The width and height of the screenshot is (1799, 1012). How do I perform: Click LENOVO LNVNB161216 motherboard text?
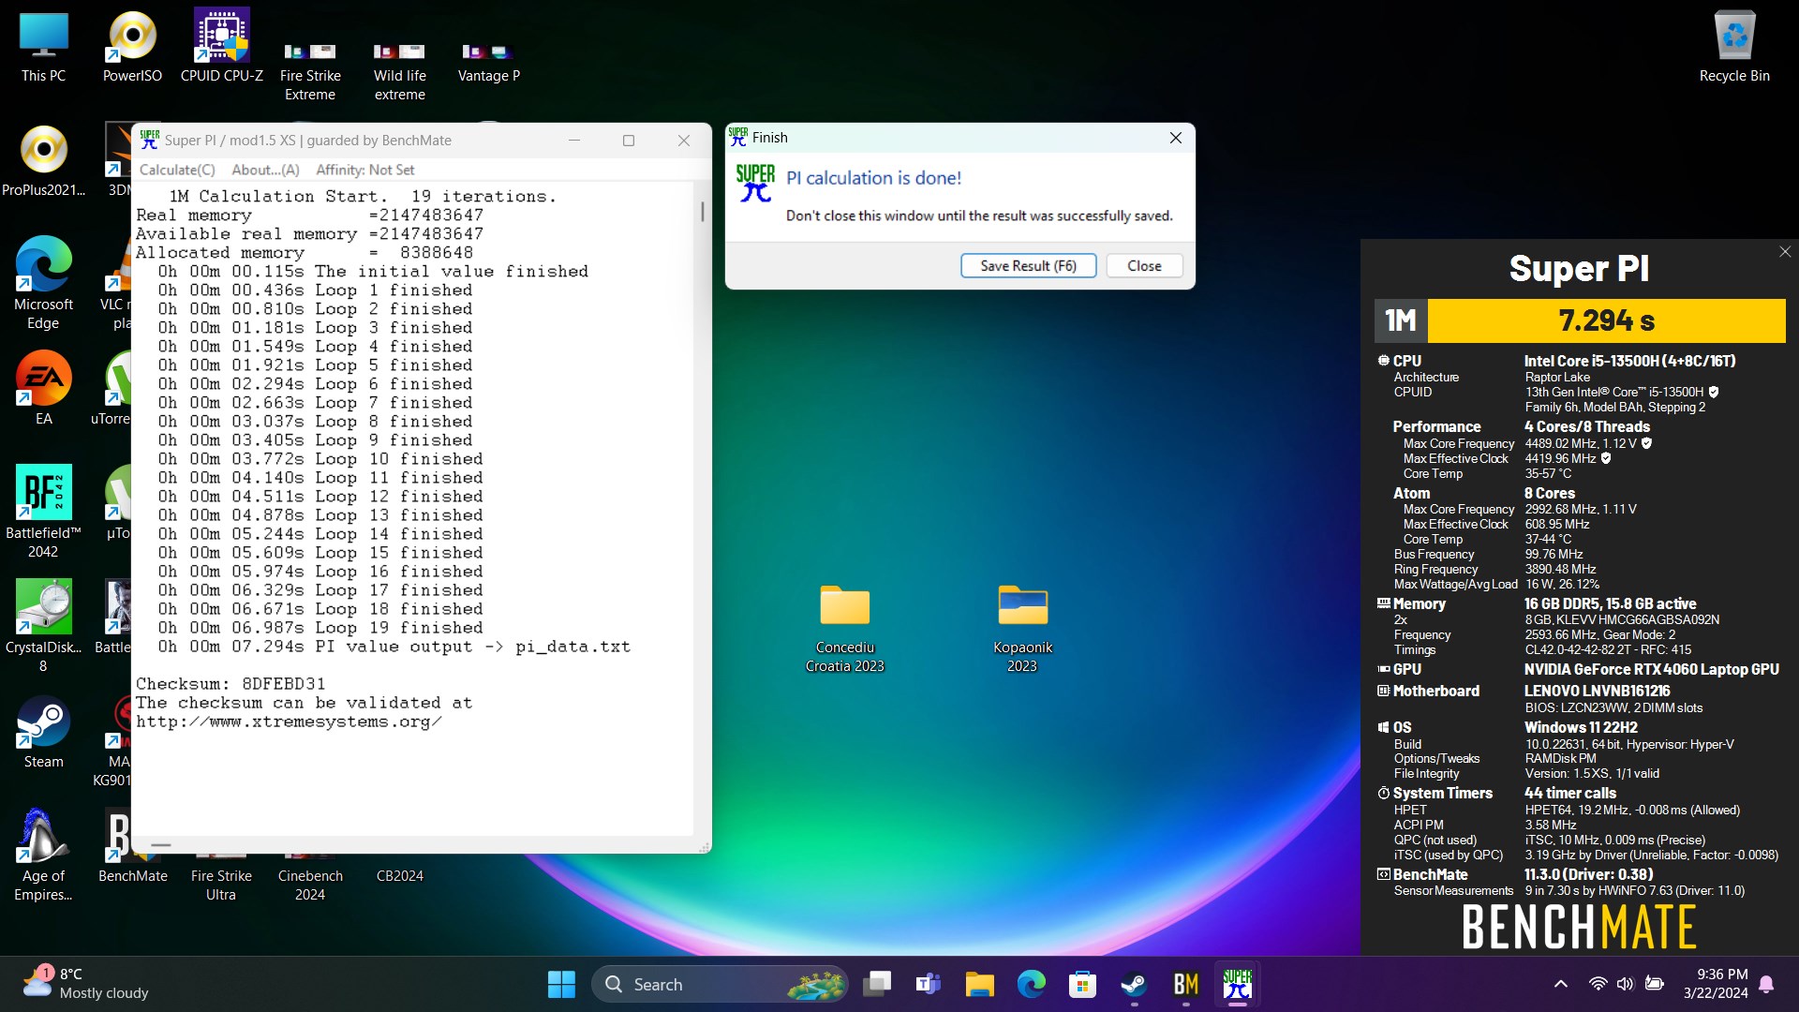[x=1597, y=691]
